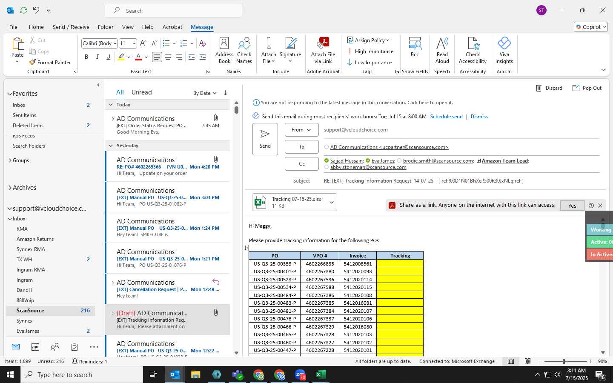This screenshot has height=383, width=613.
Task: Decrease paragraph indent
Action: click(x=192, y=57)
